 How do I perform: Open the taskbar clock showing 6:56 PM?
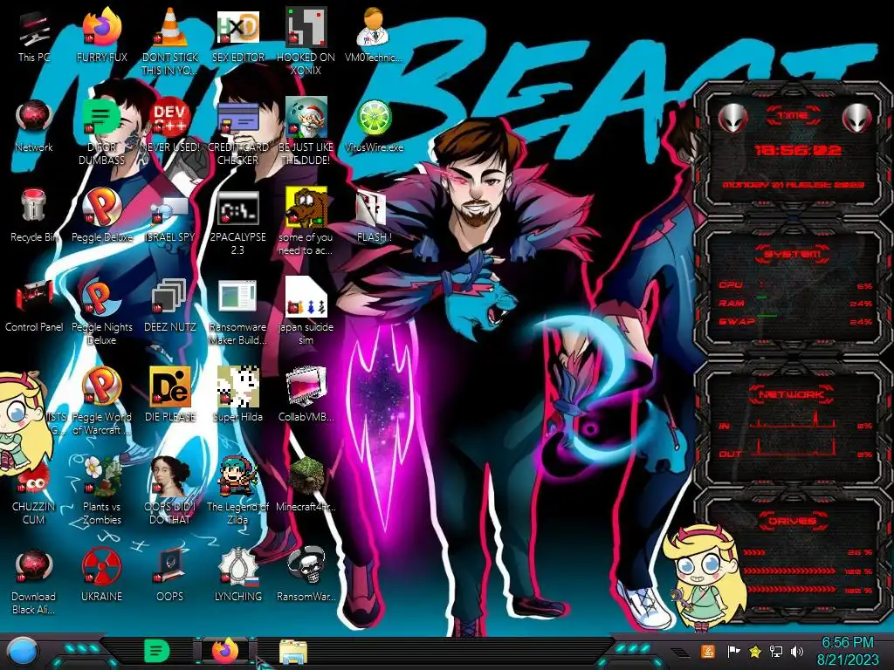847,651
